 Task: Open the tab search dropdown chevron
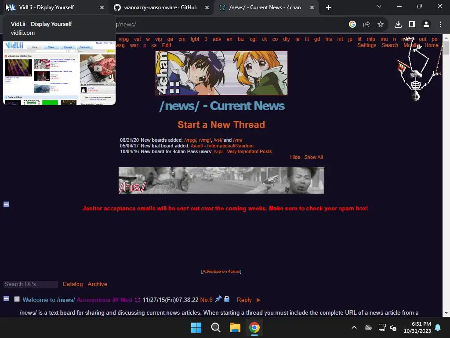pos(379,6)
